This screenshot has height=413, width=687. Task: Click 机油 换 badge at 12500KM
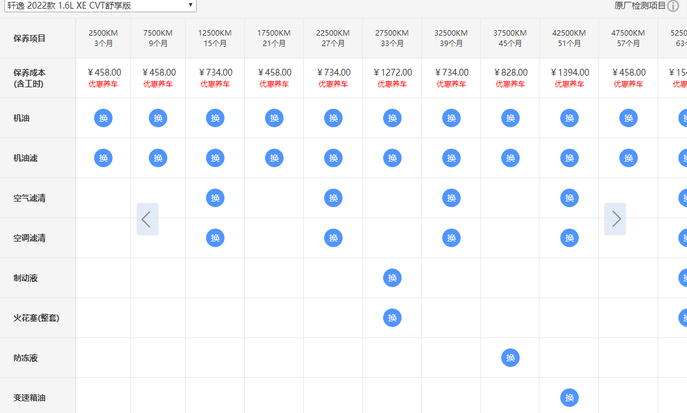pyautogui.click(x=215, y=118)
